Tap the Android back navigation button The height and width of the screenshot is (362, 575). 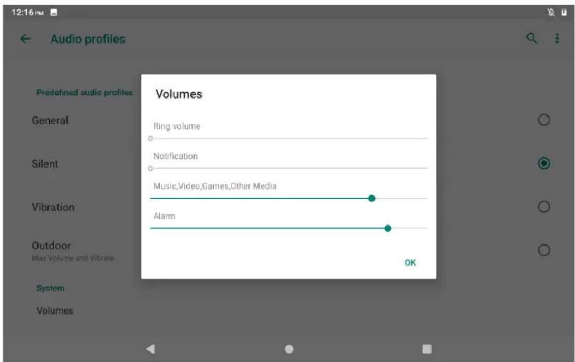pos(150,348)
